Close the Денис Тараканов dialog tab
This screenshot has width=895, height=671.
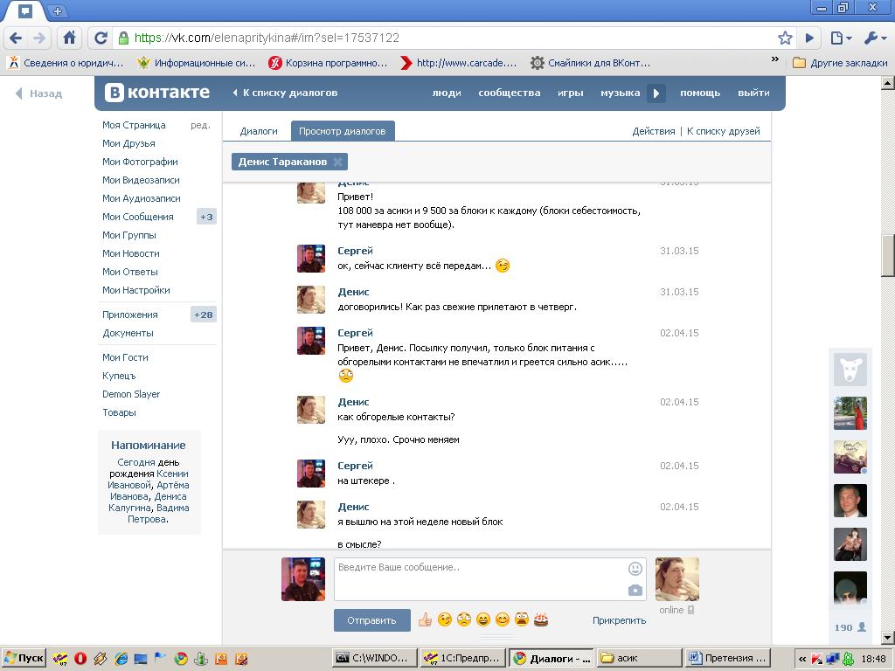click(x=338, y=162)
